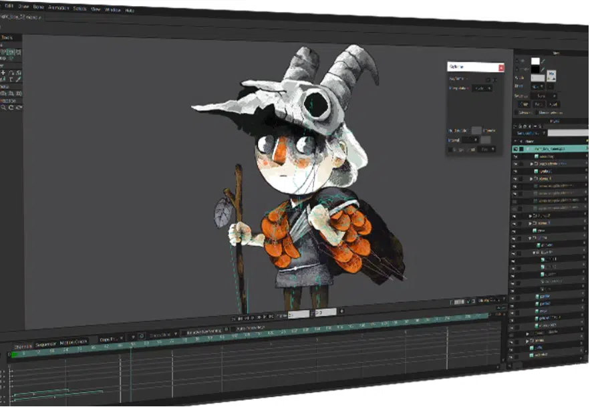Click the white Fill color swatch
This screenshot has height=407, width=590.
pos(535,61)
